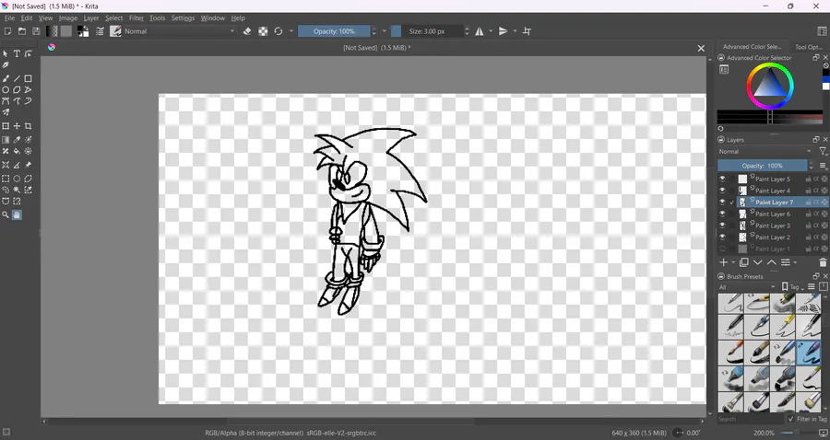
Task: Hide Paint Layer 6
Action: coord(722,214)
